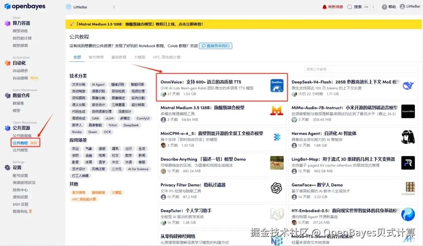Click the Describe Anything thumbnail image

(277, 163)
